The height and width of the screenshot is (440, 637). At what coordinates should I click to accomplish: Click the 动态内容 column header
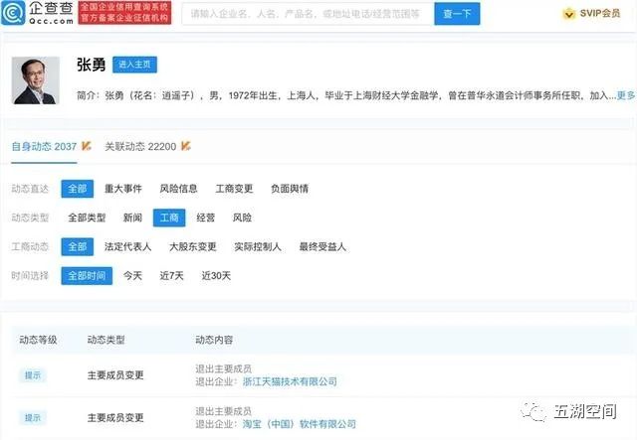click(x=214, y=340)
